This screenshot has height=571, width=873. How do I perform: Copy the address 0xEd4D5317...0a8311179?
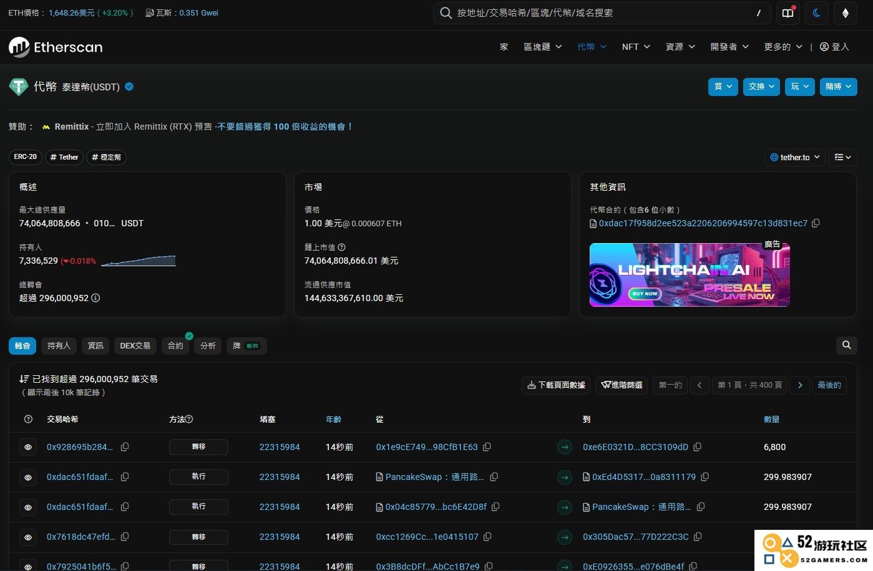pyautogui.click(x=705, y=477)
